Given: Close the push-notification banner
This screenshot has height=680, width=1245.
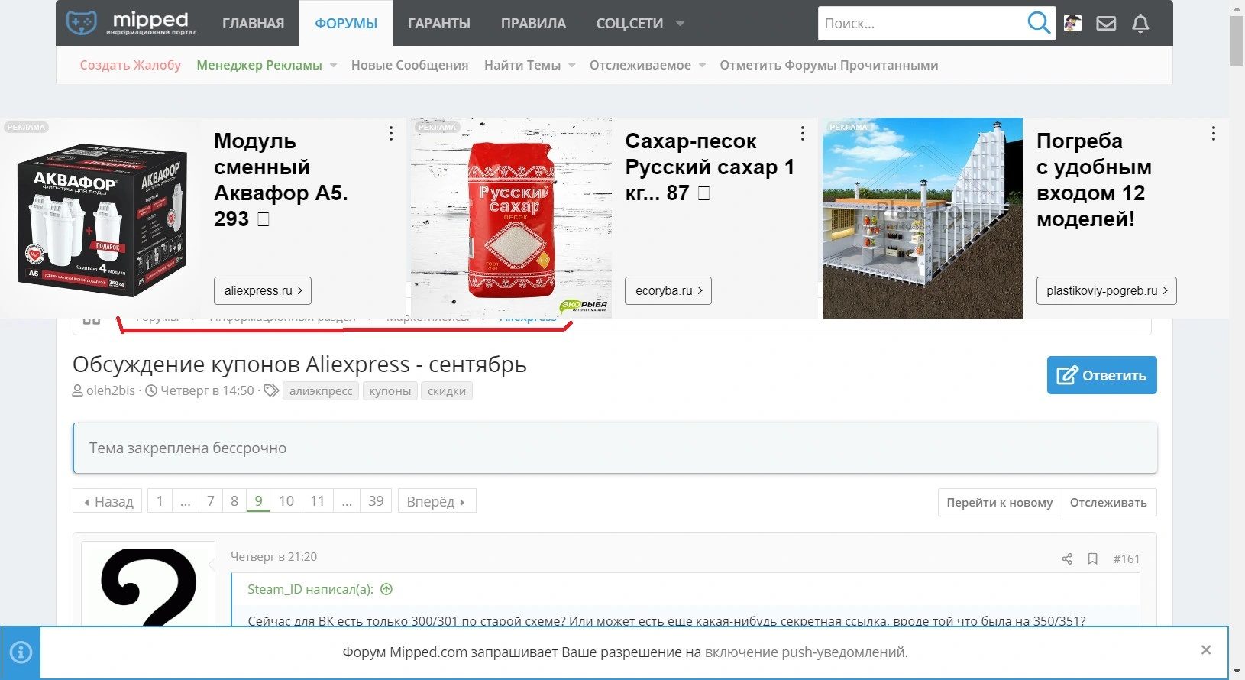Looking at the screenshot, I should pos(1206,650).
